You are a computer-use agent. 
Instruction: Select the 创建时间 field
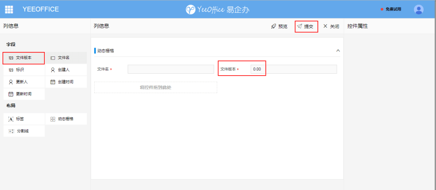point(66,82)
